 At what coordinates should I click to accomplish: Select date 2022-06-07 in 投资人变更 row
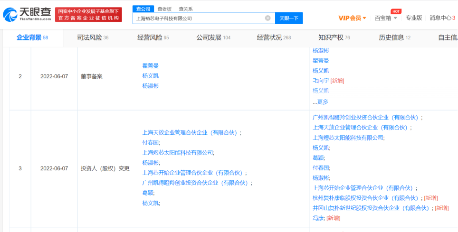pos(54,168)
